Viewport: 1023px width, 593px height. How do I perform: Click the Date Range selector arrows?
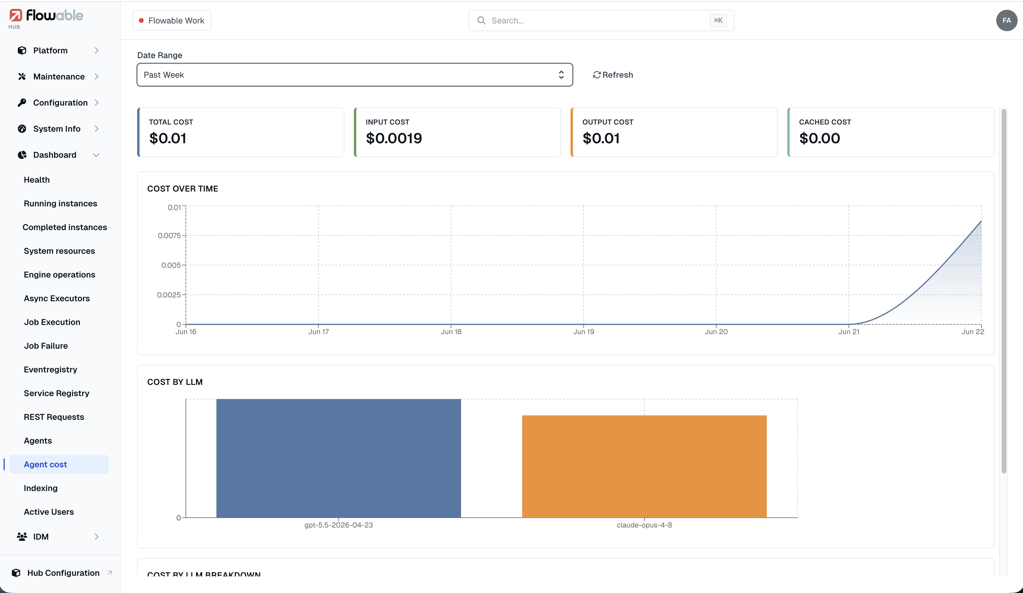tap(561, 75)
